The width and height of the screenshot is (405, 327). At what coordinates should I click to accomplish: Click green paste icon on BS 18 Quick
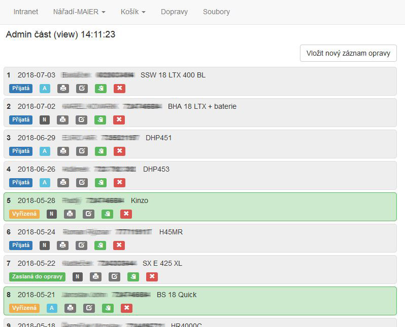point(108,308)
